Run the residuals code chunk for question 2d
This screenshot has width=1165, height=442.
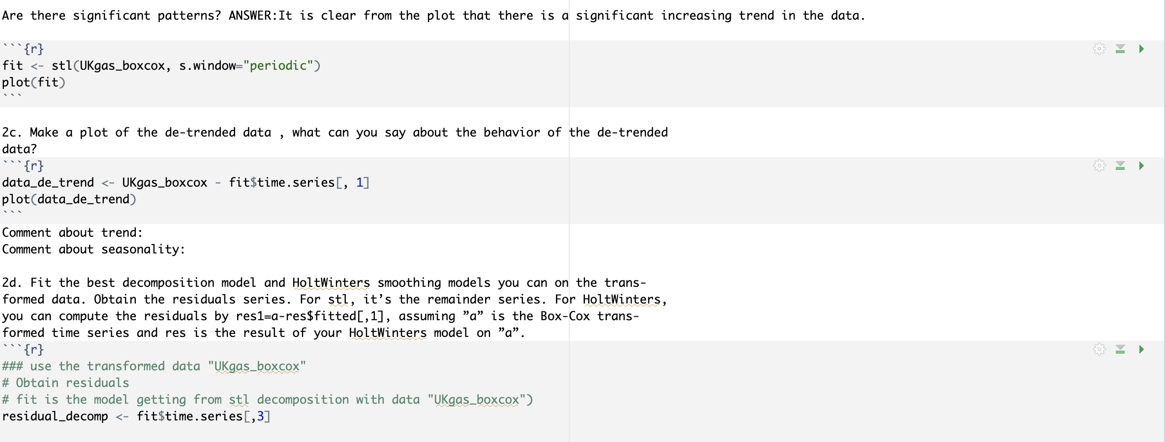[x=1142, y=350]
